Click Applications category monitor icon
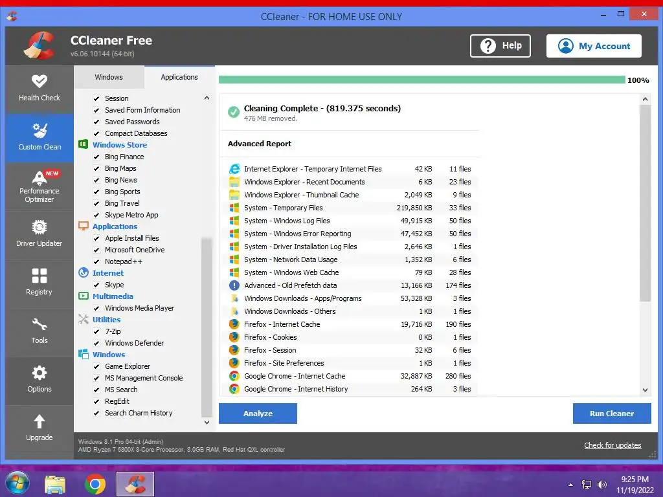Image resolution: width=663 pixels, height=497 pixels. pos(84,226)
